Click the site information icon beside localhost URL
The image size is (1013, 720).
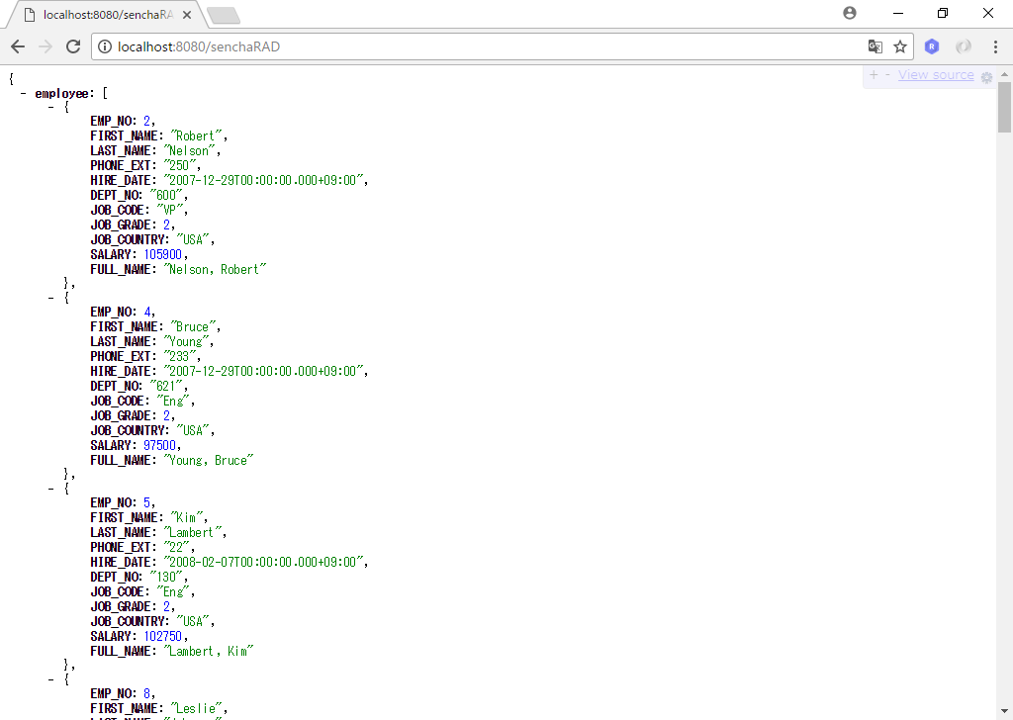coord(105,46)
